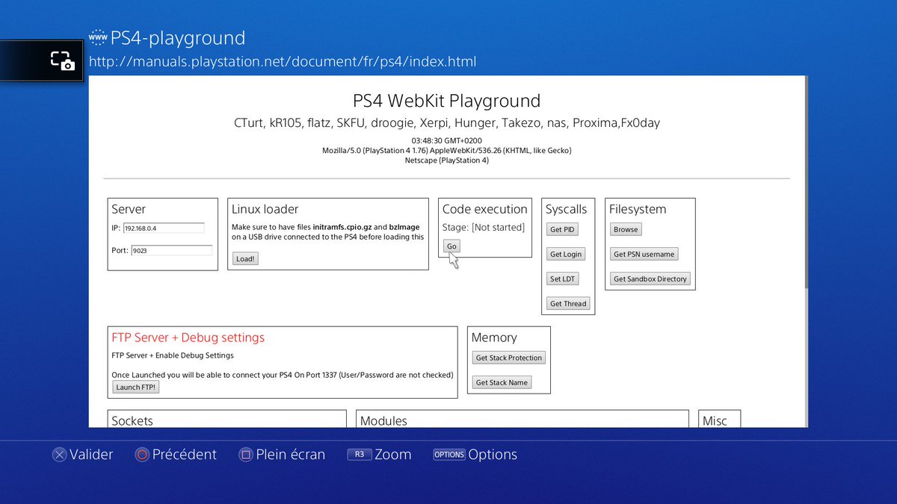Open the Filesystem Browse button
This screenshot has height=504, width=897.
click(626, 229)
